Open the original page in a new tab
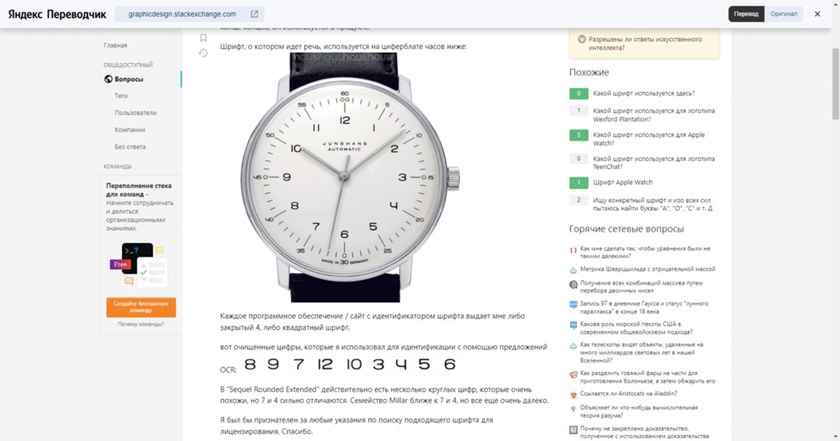The image size is (840, 441). click(x=254, y=14)
